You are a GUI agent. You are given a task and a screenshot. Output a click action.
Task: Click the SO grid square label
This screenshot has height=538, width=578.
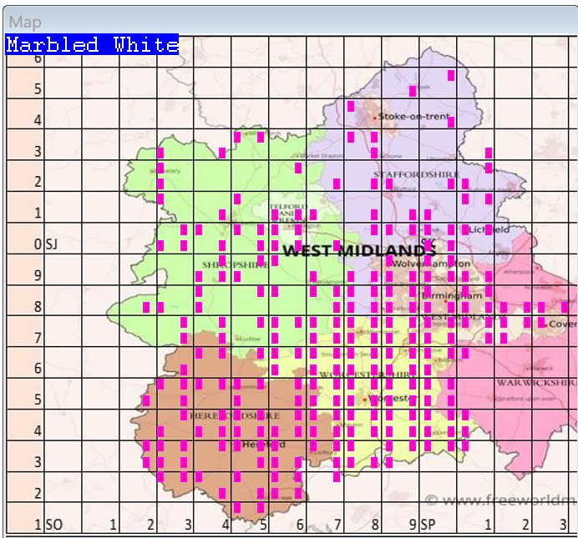point(53,525)
